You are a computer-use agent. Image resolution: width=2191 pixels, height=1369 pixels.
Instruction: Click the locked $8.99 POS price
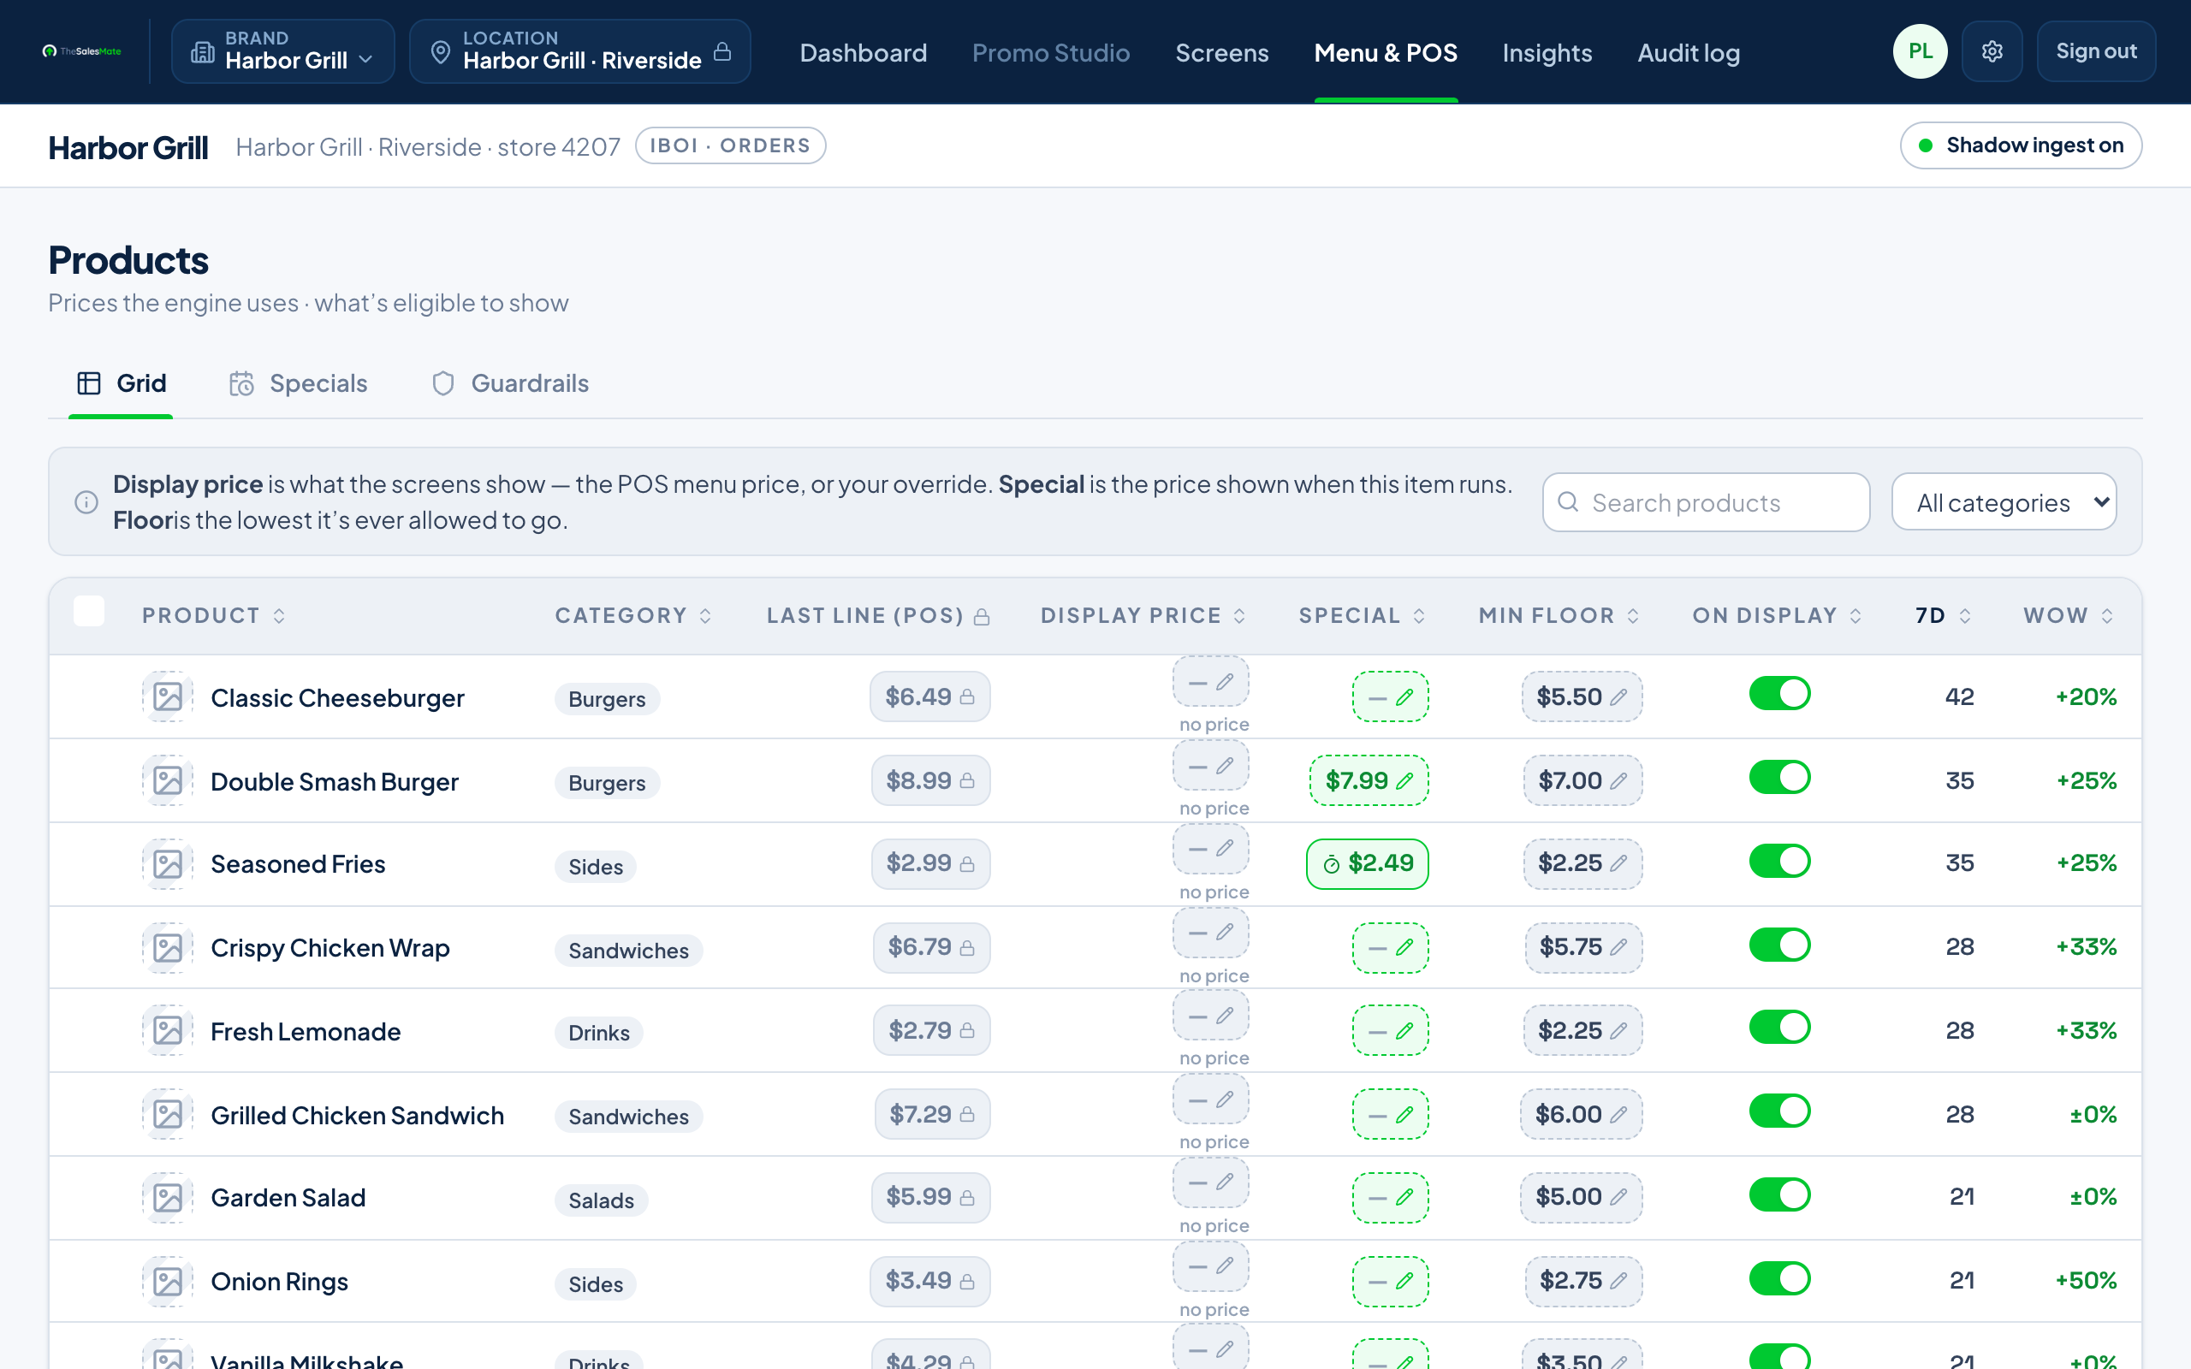[x=930, y=780]
